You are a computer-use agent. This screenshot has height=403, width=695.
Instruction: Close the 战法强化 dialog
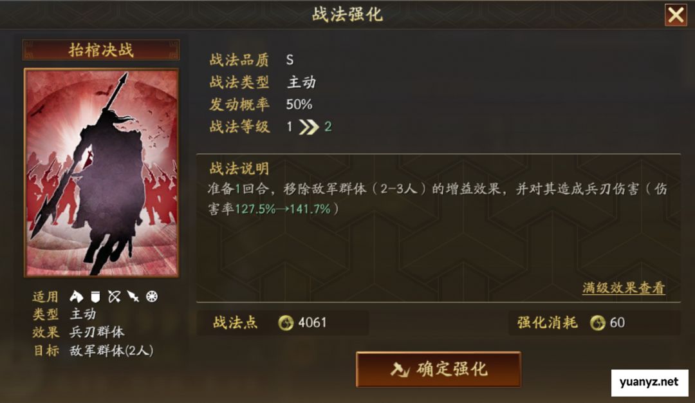click(x=676, y=15)
